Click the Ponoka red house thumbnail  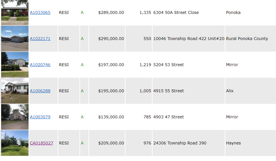pos(15,12)
